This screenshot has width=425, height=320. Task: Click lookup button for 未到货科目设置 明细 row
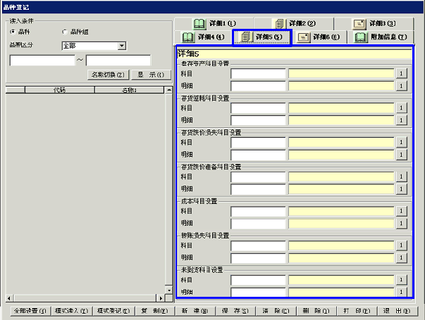point(401,292)
